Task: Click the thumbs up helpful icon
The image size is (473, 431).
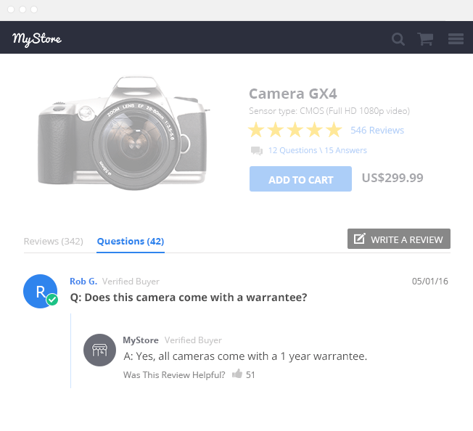Action: pos(236,374)
